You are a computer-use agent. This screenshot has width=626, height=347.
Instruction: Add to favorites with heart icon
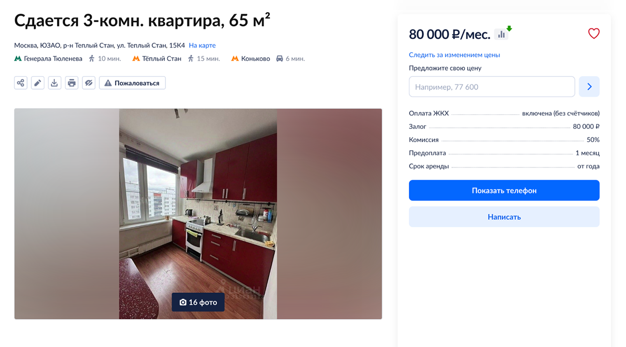click(593, 33)
